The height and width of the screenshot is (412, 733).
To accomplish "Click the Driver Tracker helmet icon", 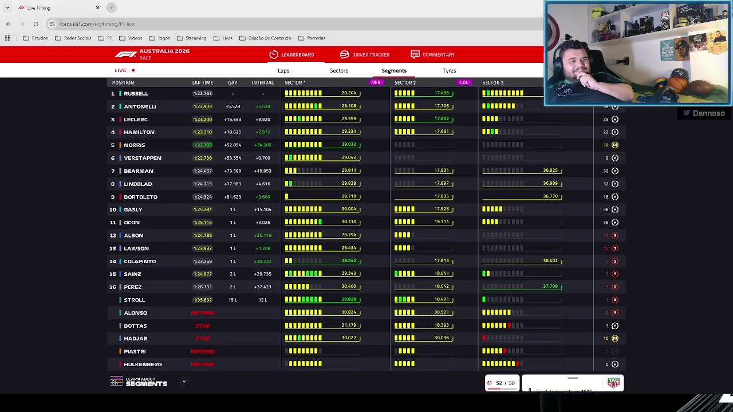I will click(x=344, y=54).
